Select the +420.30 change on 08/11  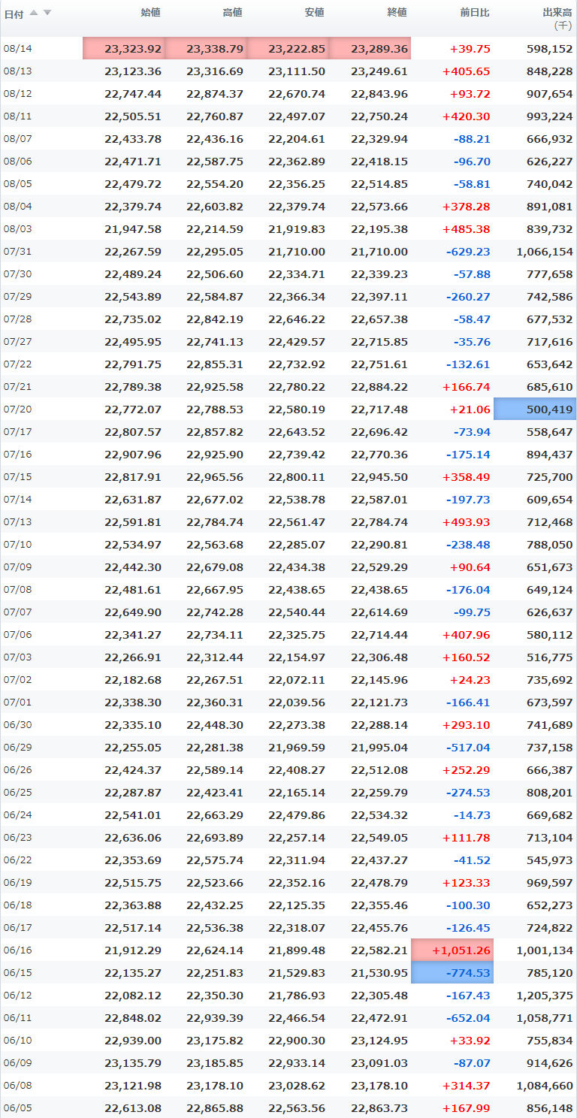tap(467, 116)
